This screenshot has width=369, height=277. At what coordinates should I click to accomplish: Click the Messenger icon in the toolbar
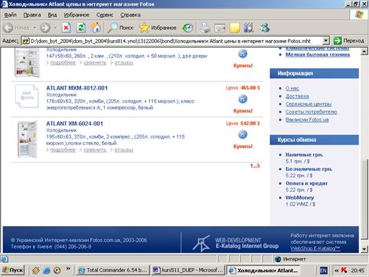[264, 28]
